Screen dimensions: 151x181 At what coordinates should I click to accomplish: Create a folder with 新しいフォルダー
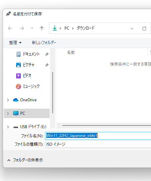44,43
